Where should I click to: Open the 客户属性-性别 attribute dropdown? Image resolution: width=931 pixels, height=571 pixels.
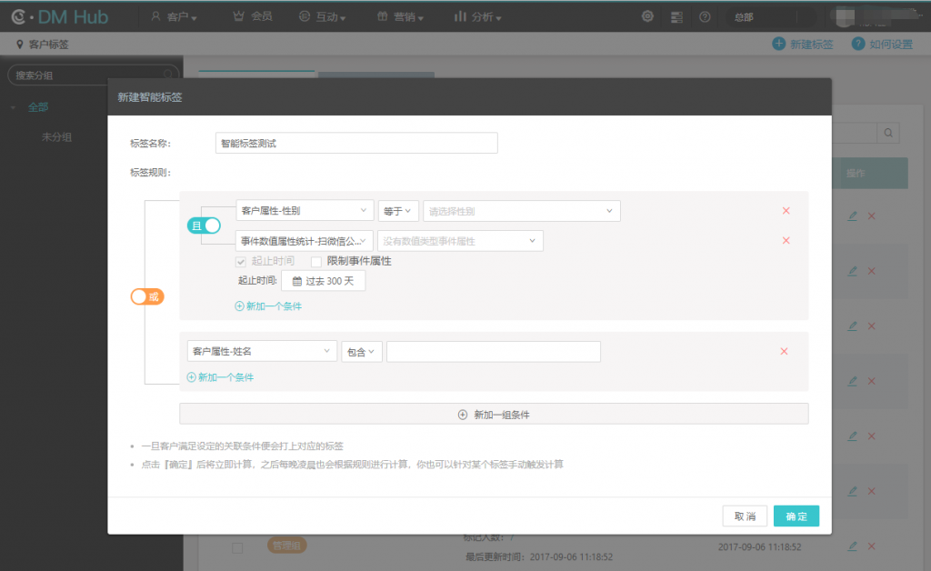305,211
